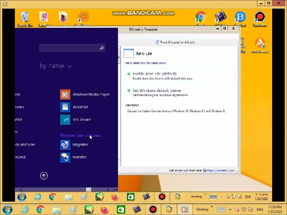Click the search magnifier icon in apps search box
287x215 pixels.
click(x=101, y=48)
